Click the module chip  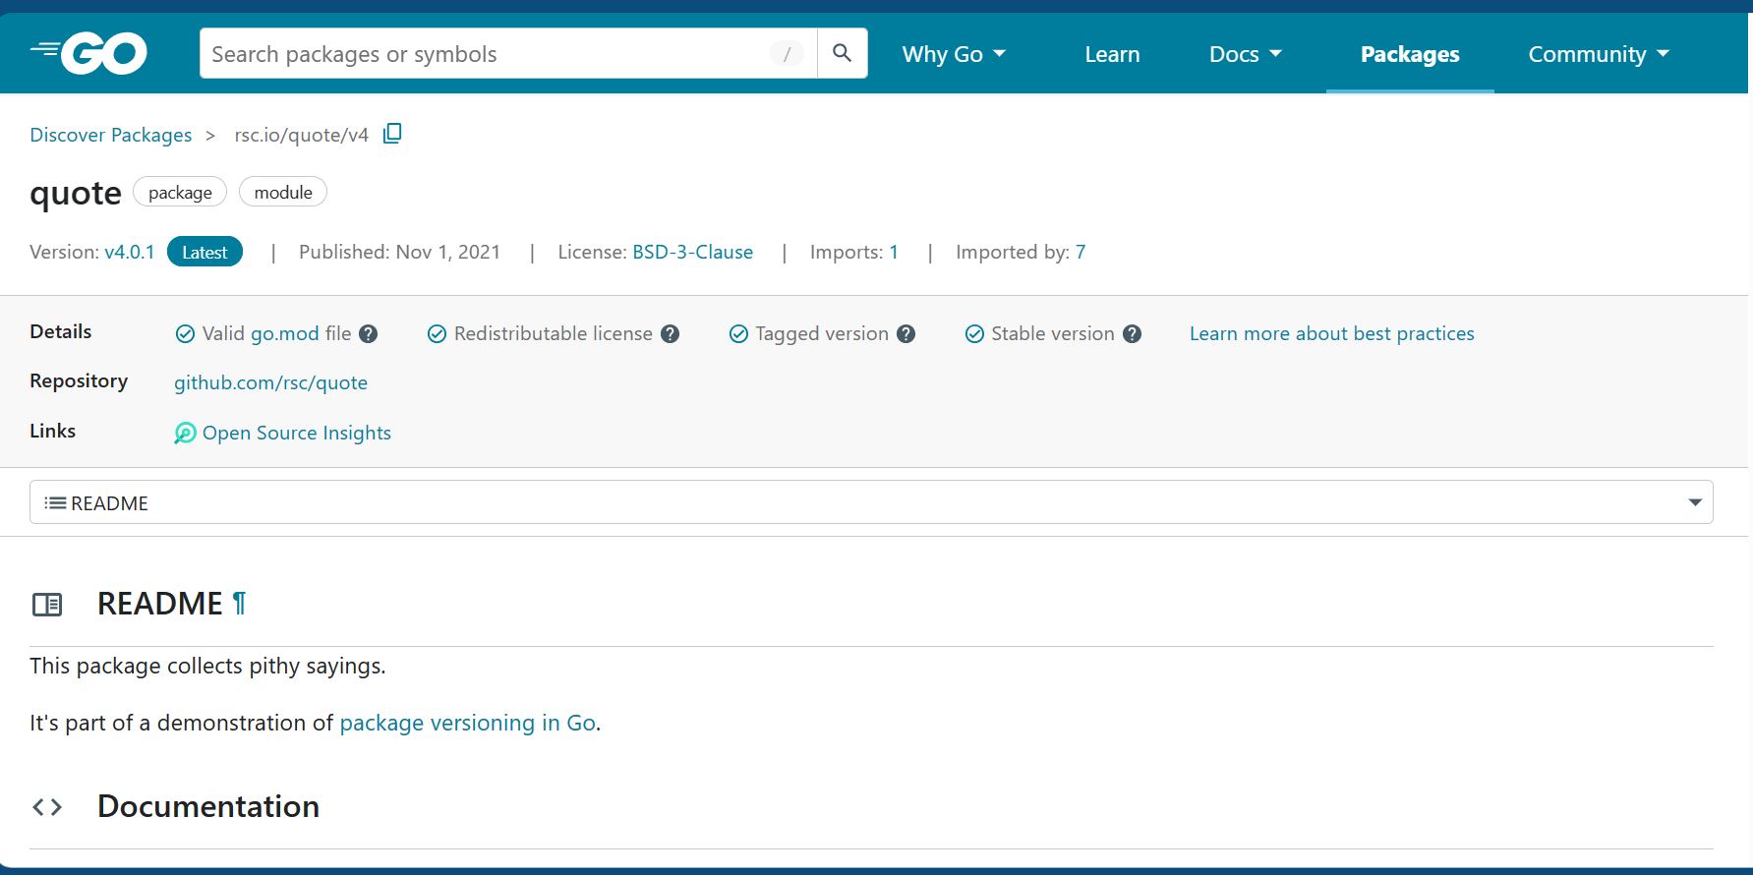coord(283,192)
